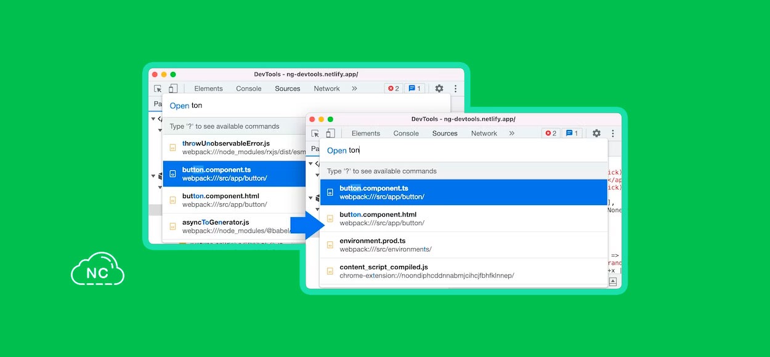The height and width of the screenshot is (357, 770).
Task: Focus the Open search field in front window
Action: (464, 150)
